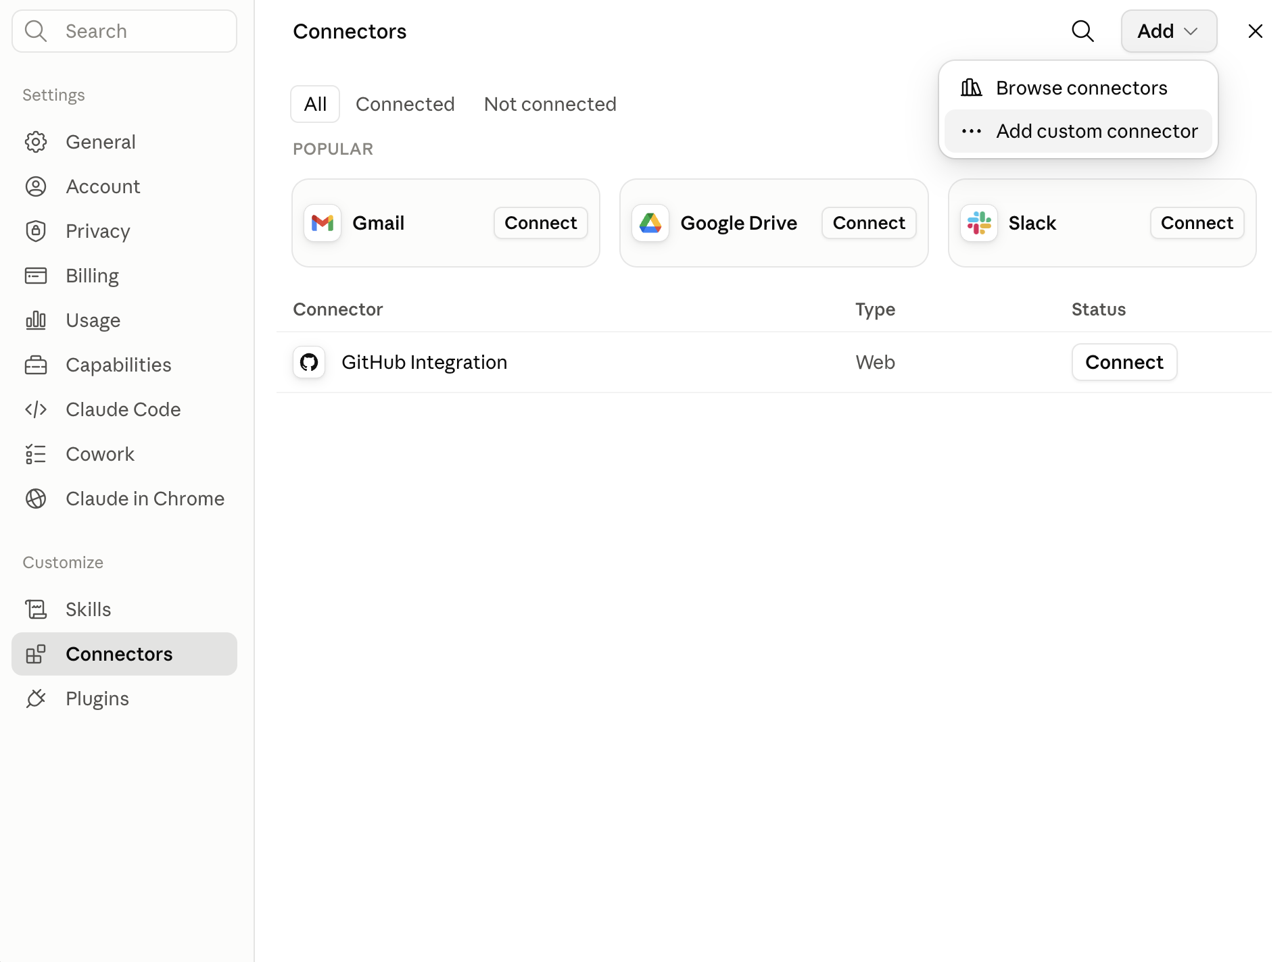The image size is (1286, 962).
Task: Click the Privacy shield icon
Action: coord(36,231)
